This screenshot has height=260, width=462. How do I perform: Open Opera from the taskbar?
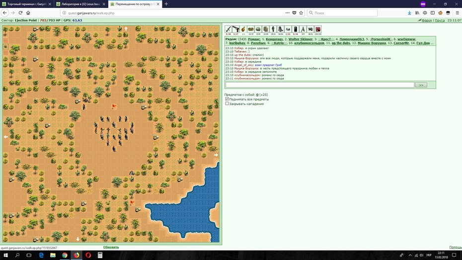pyautogui.click(x=88, y=256)
